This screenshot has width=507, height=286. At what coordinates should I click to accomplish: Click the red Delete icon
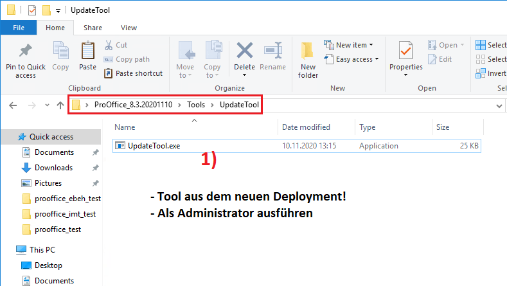(x=244, y=51)
